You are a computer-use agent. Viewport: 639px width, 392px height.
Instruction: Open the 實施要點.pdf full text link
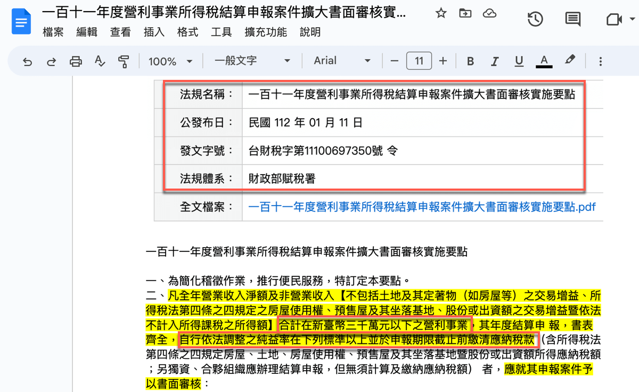click(x=422, y=207)
